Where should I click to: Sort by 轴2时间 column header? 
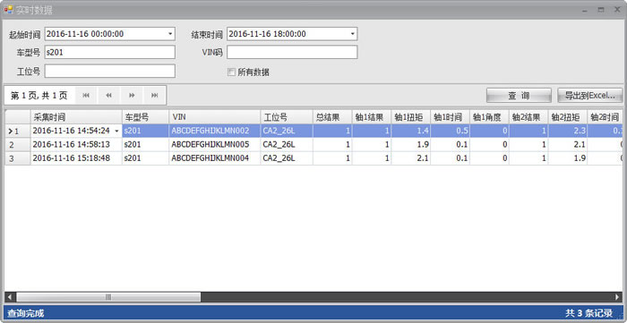click(x=605, y=117)
